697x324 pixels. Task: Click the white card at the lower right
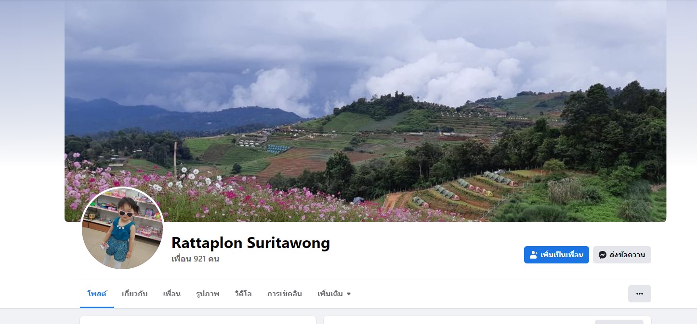coord(487,320)
